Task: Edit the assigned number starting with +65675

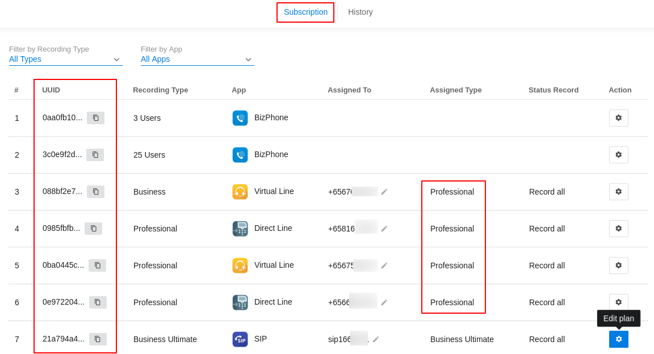Action: (384, 265)
